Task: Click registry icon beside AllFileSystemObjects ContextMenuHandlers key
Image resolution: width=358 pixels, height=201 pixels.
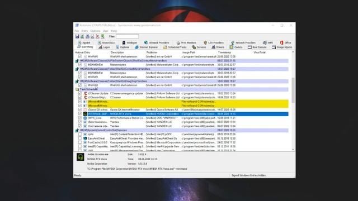Action: (x=77, y=61)
